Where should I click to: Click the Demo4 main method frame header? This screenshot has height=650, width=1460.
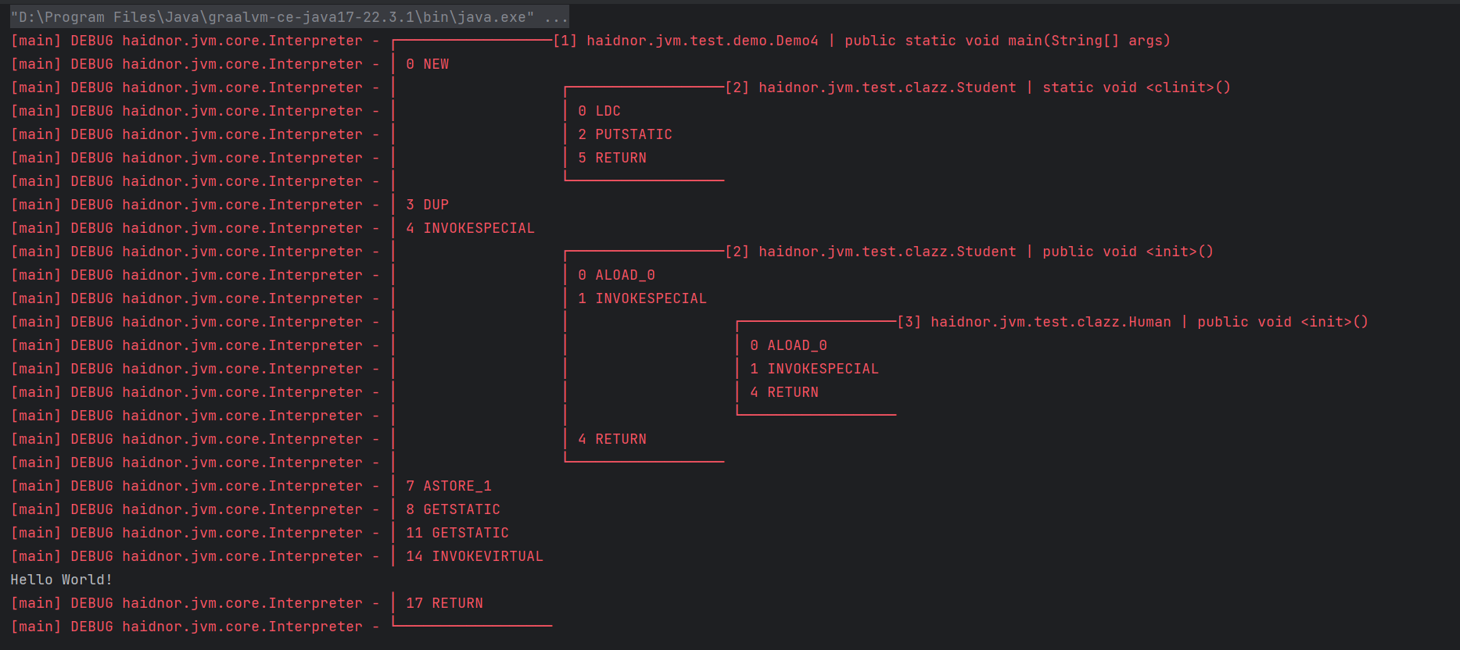point(860,41)
